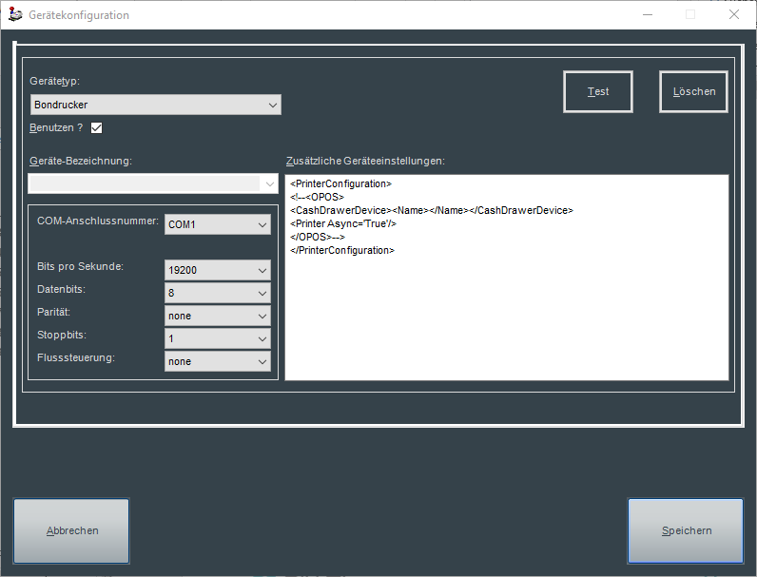Click the PrinterConfiguration opening tag line
The height and width of the screenshot is (577, 757).
pos(341,183)
